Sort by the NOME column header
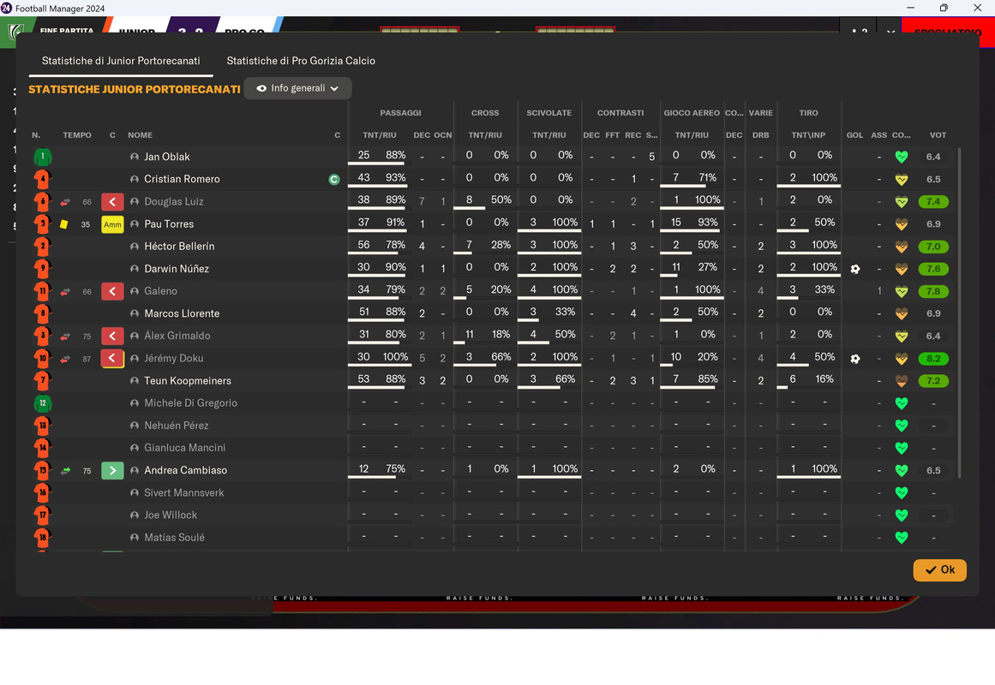995x685 pixels. [x=141, y=135]
